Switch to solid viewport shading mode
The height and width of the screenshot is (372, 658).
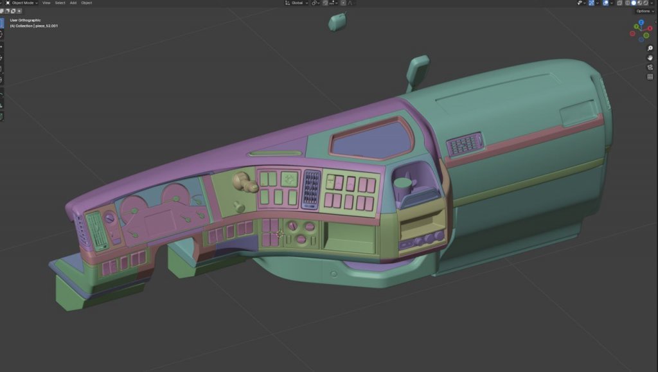click(634, 3)
